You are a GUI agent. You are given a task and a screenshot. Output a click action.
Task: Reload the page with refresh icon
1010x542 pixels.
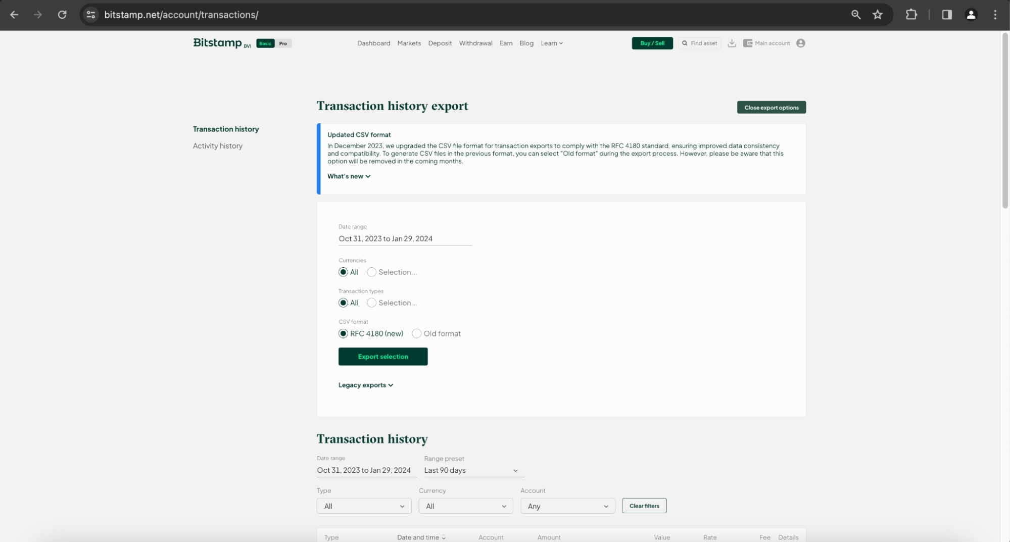(x=62, y=15)
